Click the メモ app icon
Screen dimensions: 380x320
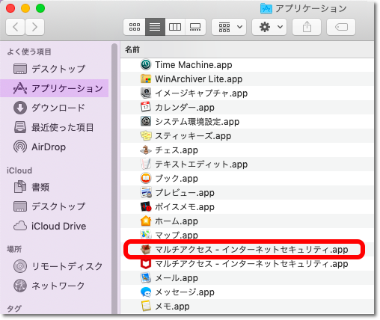(x=146, y=307)
